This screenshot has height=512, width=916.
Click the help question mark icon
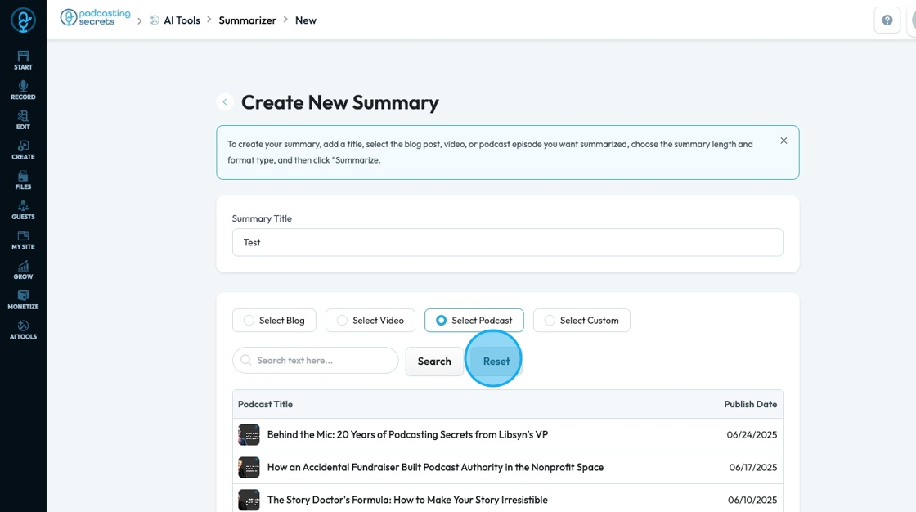pos(887,20)
